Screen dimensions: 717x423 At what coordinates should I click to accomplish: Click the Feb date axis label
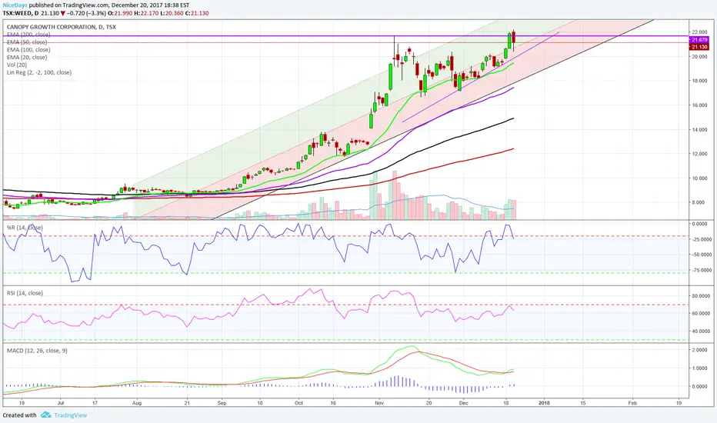pos(632,403)
